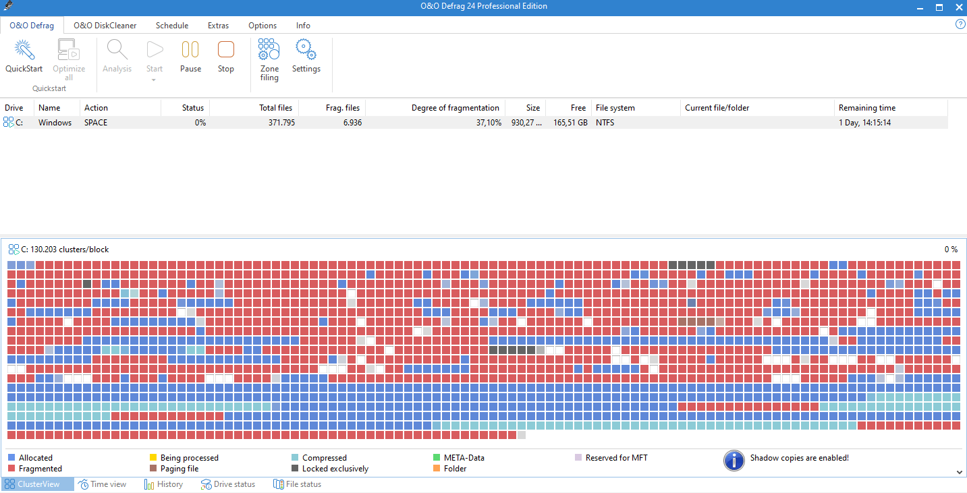Maximize the O&O Defrag window
The height and width of the screenshot is (493, 967).
(939, 7)
